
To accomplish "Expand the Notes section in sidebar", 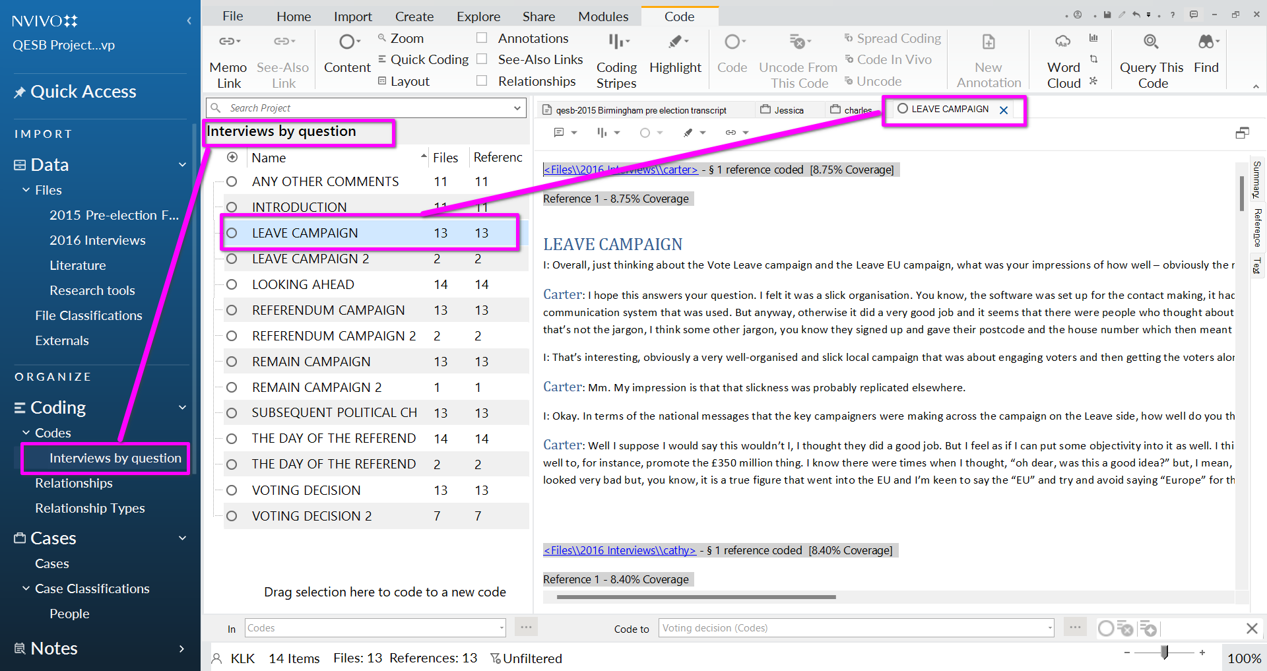I will click(182, 649).
